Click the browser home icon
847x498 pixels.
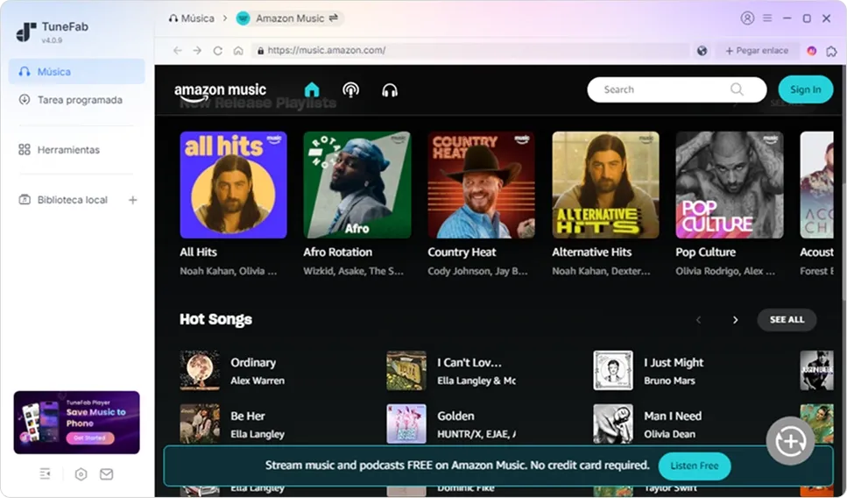click(238, 50)
